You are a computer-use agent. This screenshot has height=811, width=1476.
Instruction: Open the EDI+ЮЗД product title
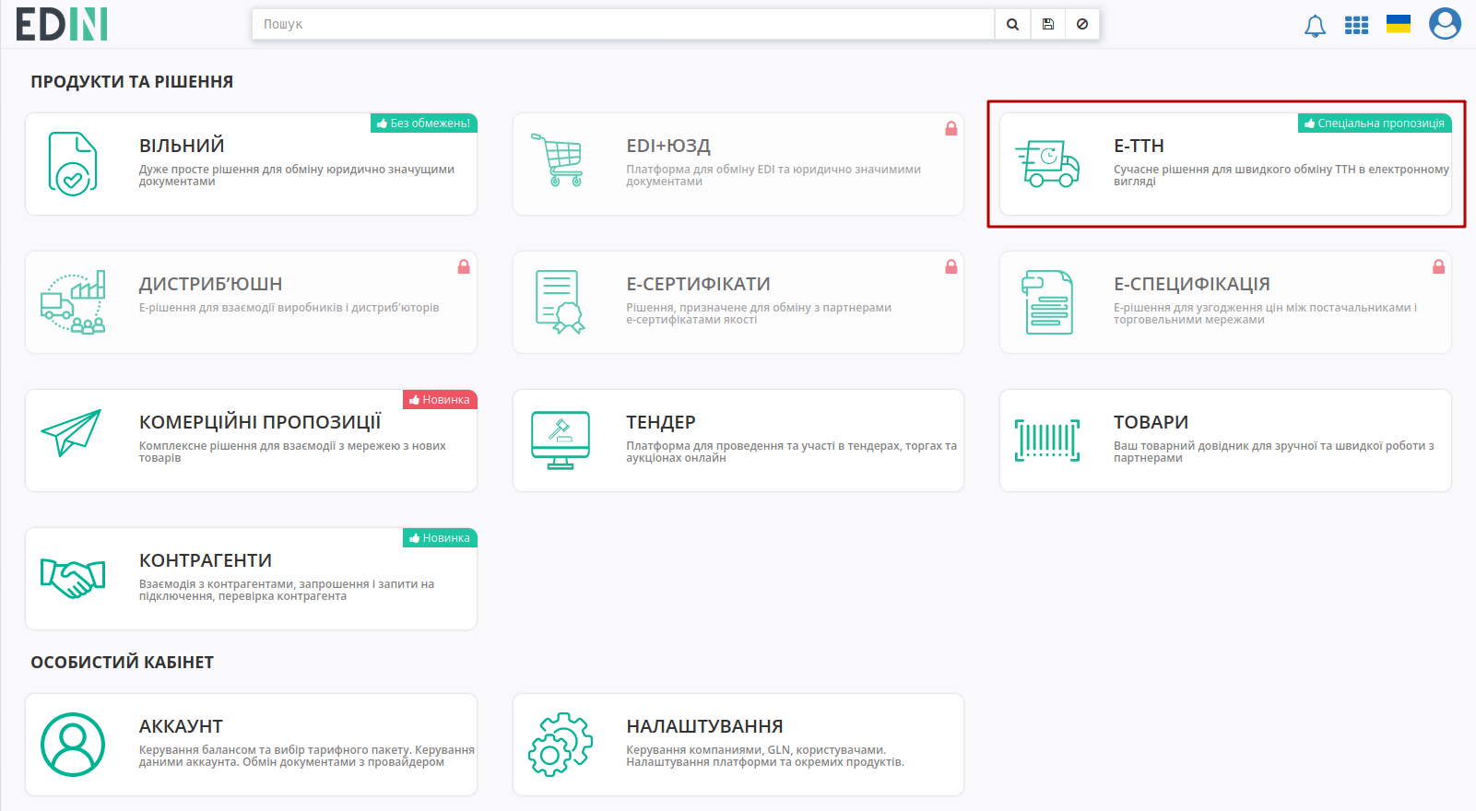pyautogui.click(x=668, y=146)
